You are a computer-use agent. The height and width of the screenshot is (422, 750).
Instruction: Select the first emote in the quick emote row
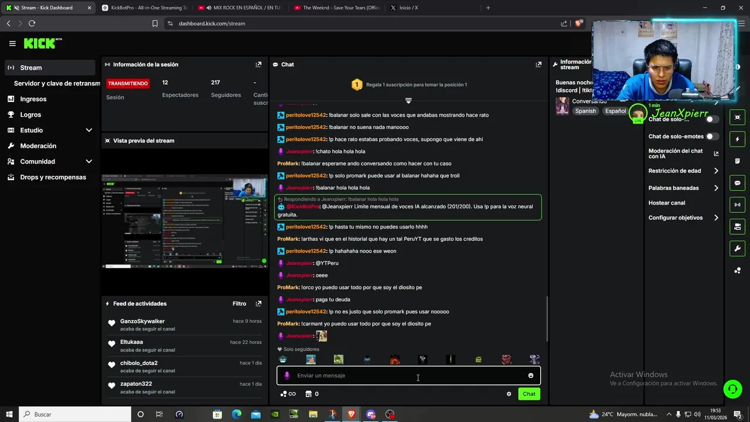click(x=283, y=359)
